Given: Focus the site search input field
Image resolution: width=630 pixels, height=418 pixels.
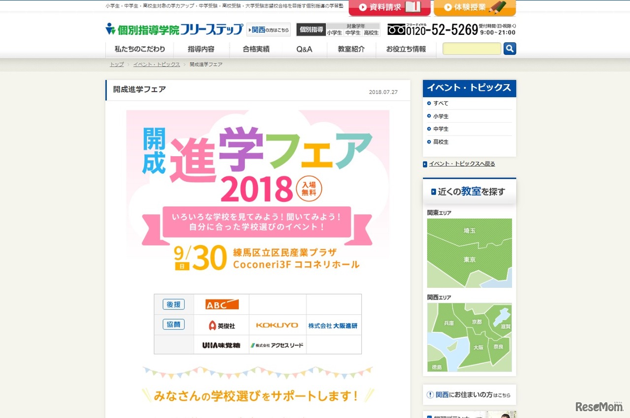Looking at the screenshot, I should click(x=472, y=49).
